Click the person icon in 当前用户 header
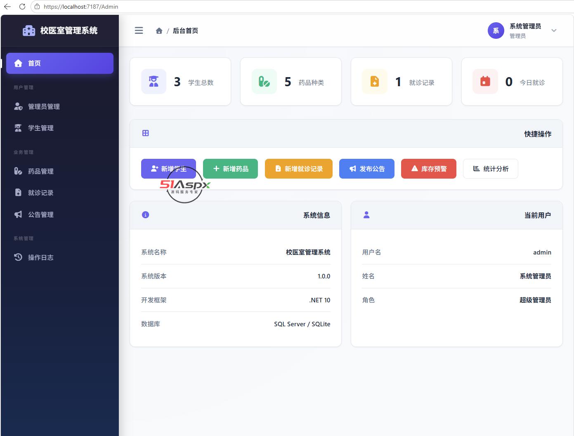This screenshot has height=436, width=574. tap(366, 215)
